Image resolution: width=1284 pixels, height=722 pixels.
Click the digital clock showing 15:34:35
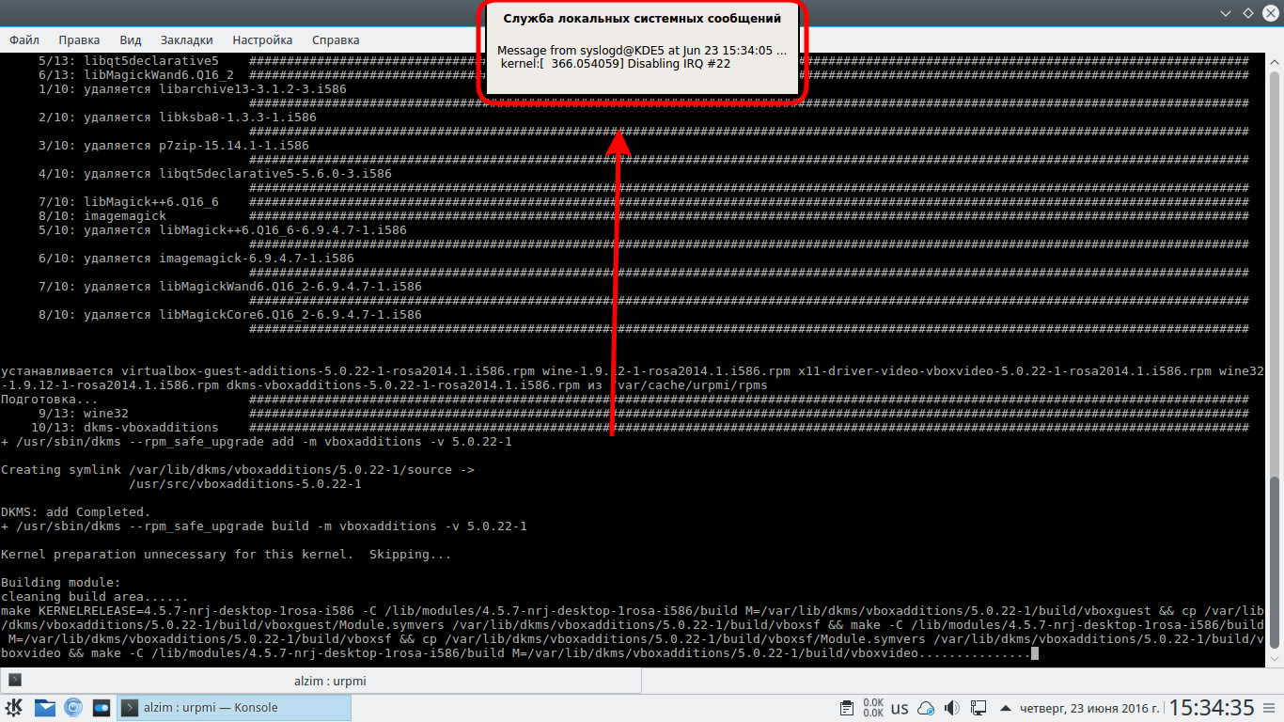[x=1212, y=708]
